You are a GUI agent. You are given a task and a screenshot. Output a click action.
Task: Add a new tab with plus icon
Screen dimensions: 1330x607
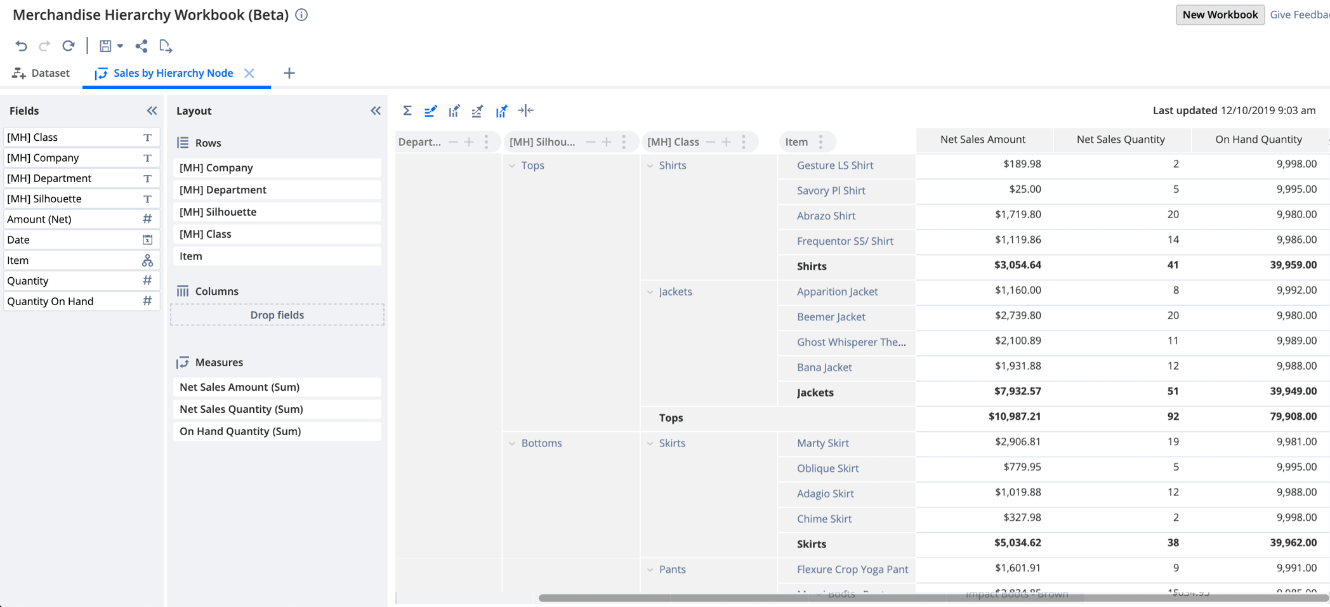coord(289,73)
